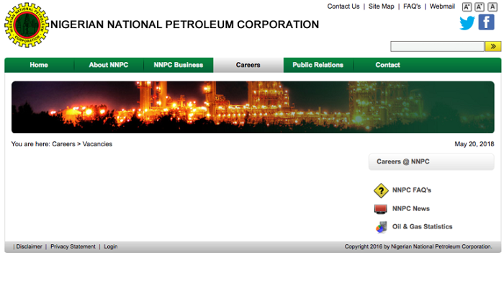
Task: Click the Careers @ NNPC panel header
Action: click(431, 161)
